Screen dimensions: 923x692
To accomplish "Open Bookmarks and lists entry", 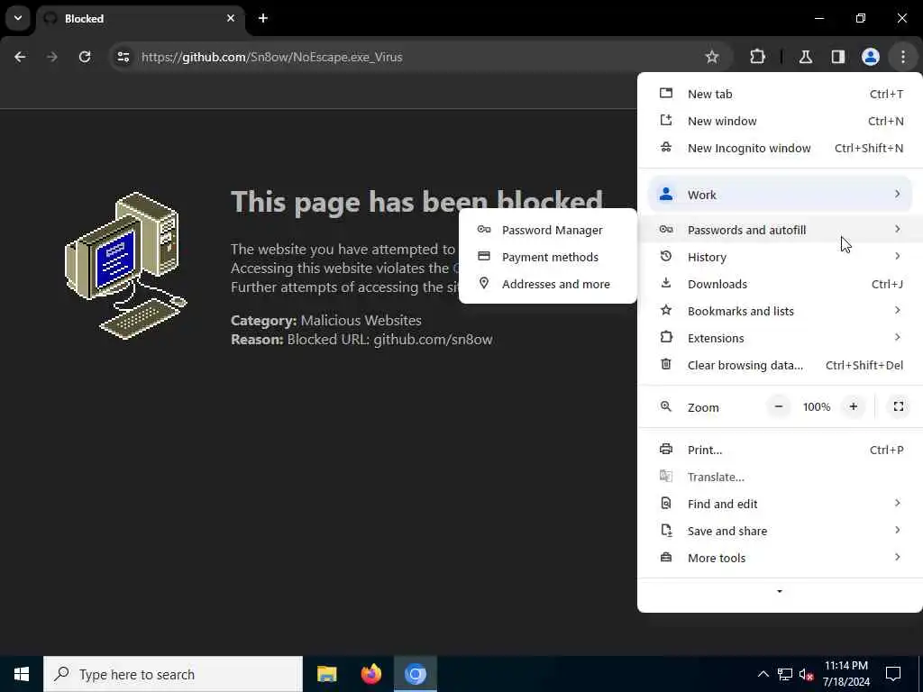I will pyautogui.click(x=780, y=311).
